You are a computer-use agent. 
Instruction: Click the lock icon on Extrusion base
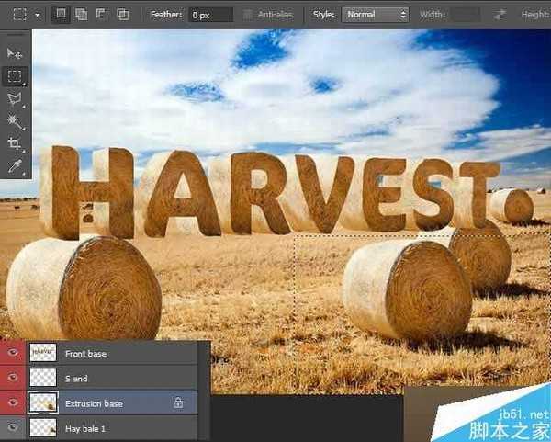[178, 402]
